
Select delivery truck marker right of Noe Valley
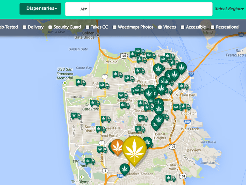pyautogui.click(x=166, y=117)
